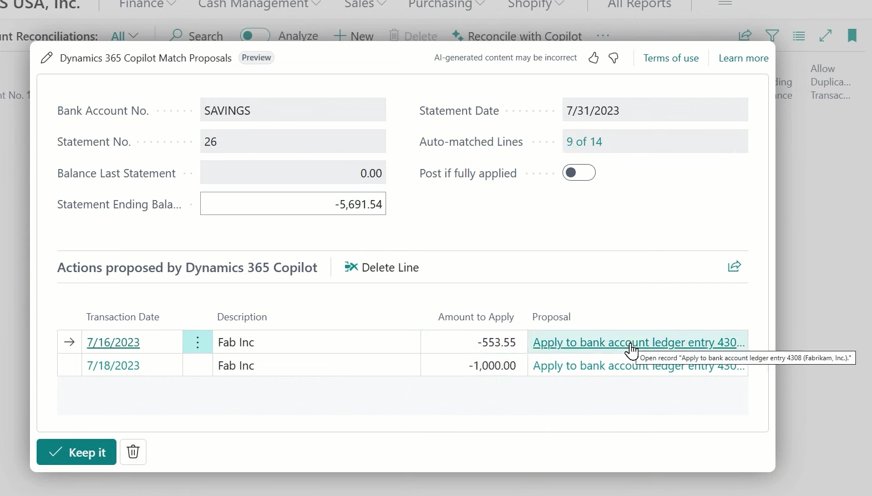
Task: Open row options for the 7/16/2023 line
Action: [197, 342]
